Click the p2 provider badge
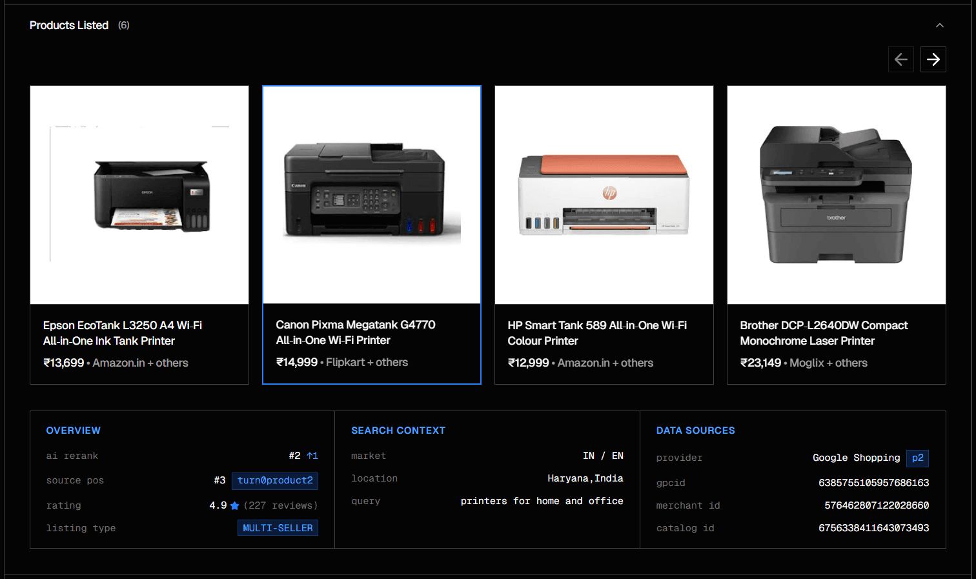The image size is (976, 579). (917, 458)
